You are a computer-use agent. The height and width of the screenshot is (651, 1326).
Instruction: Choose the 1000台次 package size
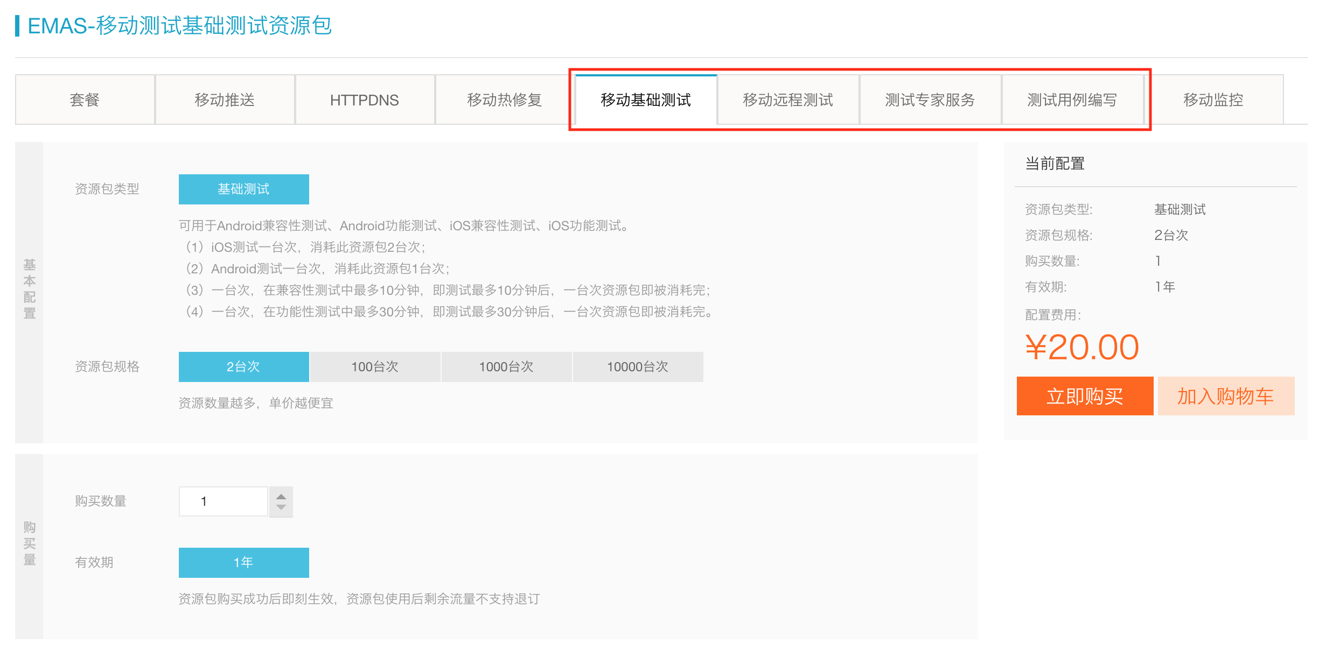click(x=507, y=366)
